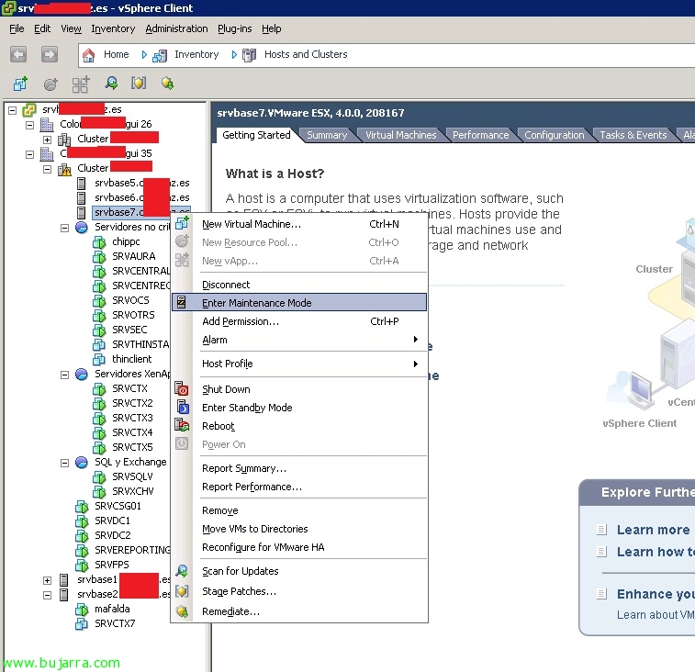The image size is (695, 672).
Task: Open the Host Profile submenu
Action: [x=299, y=364]
